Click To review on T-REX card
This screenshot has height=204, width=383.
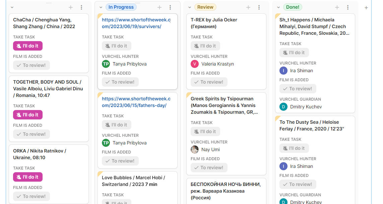209,82
